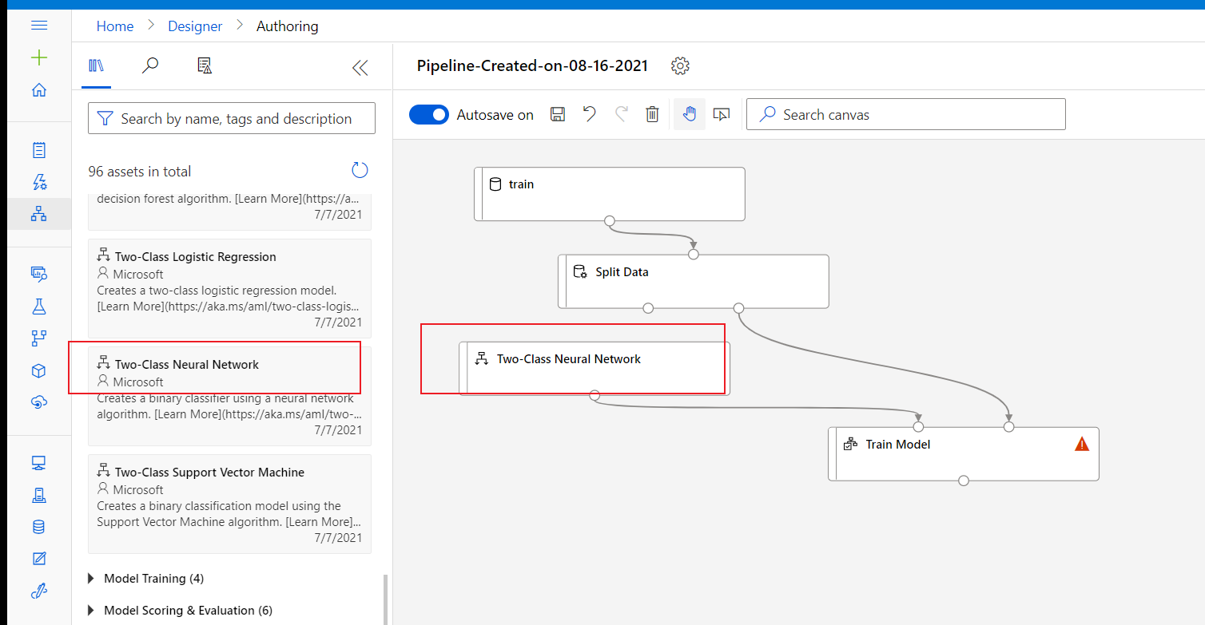Image resolution: width=1205 pixels, height=625 pixels.
Task: Open Experiments flask icon in sidebar
Action: click(39, 306)
